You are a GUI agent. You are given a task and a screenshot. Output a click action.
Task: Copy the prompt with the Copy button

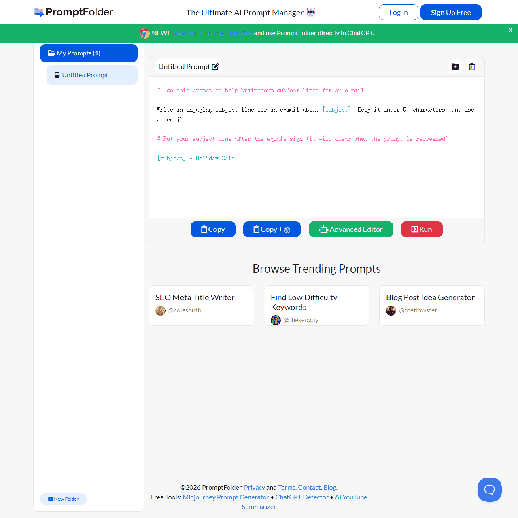point(213,229)
